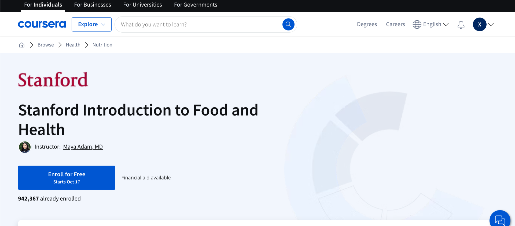This screenshot has height=226, width=515.
Task: Select the For Governments tab
Action: [196, 5]
